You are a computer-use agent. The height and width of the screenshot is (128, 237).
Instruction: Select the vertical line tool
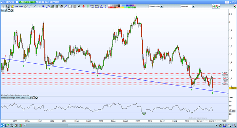[39, 7]
